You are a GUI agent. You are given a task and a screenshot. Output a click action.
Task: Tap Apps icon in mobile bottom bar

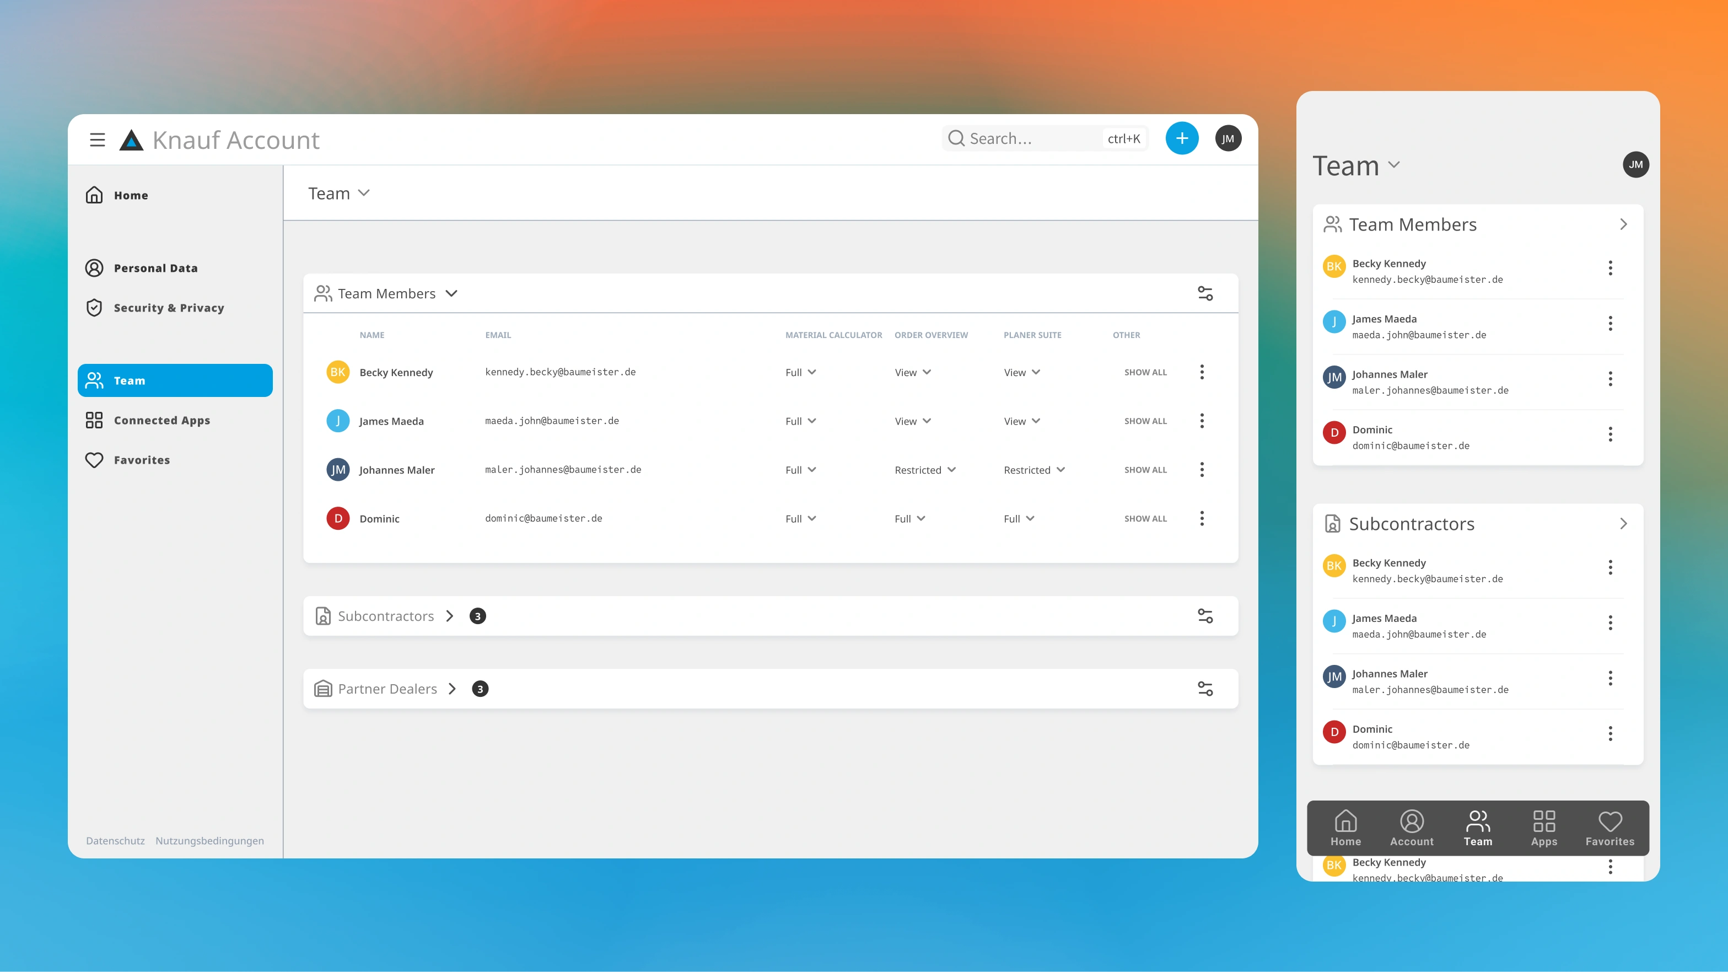pos(1543,828)
